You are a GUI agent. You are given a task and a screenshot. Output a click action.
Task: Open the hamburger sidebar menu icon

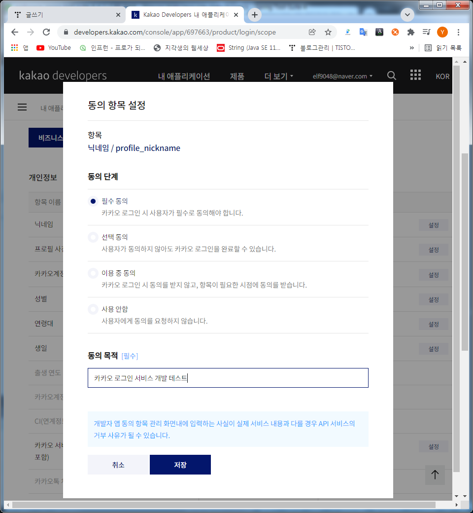click(x=22, y=107)
